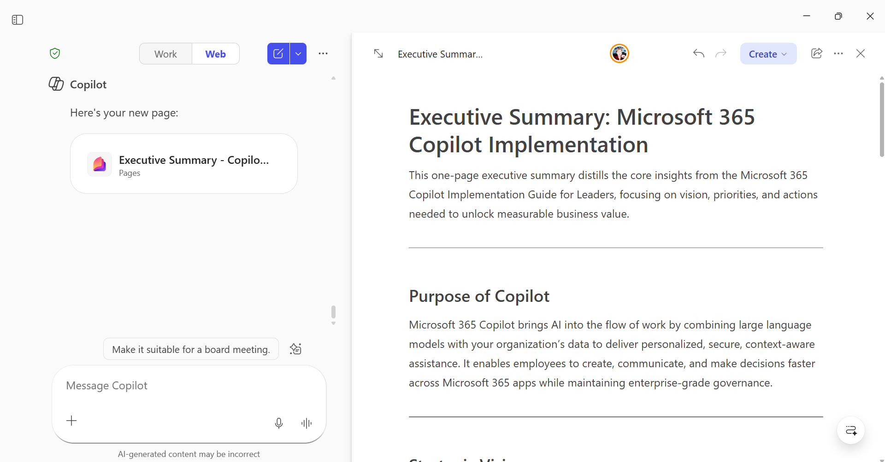Switch to Work mode
The image size is (885, 462).
(165, 54)
